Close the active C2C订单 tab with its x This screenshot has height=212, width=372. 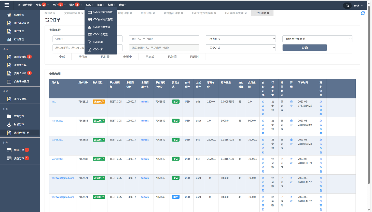(268, 13)
